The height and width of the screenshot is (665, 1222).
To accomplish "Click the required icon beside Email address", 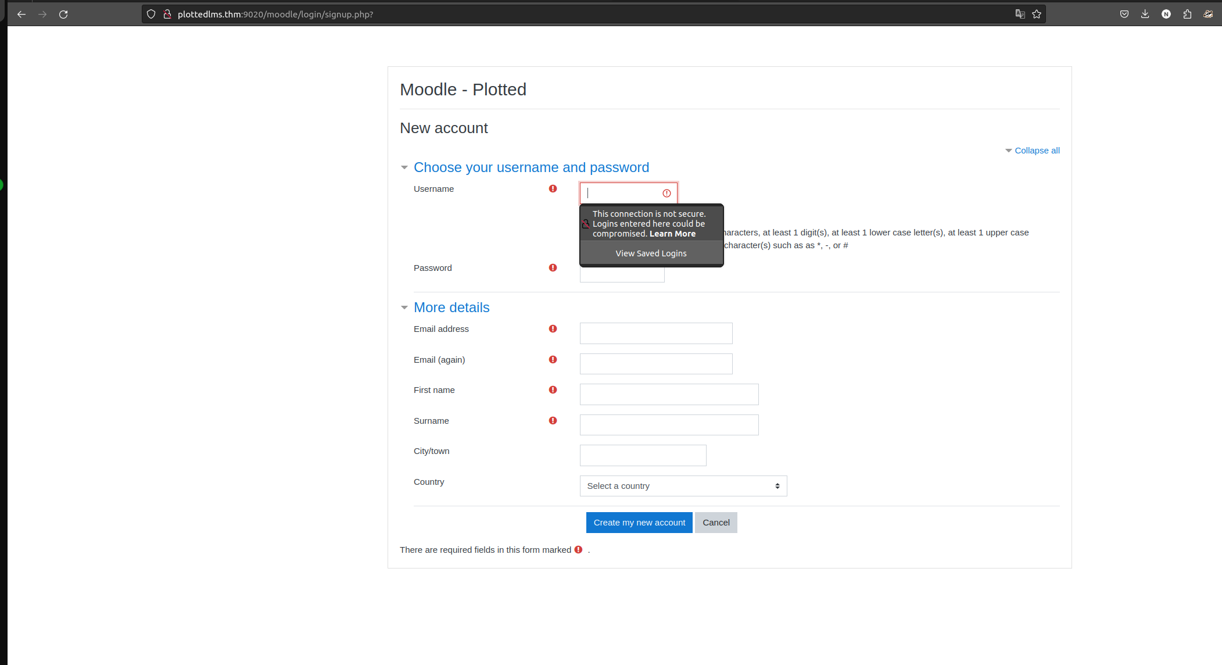I will pos(553,328).
